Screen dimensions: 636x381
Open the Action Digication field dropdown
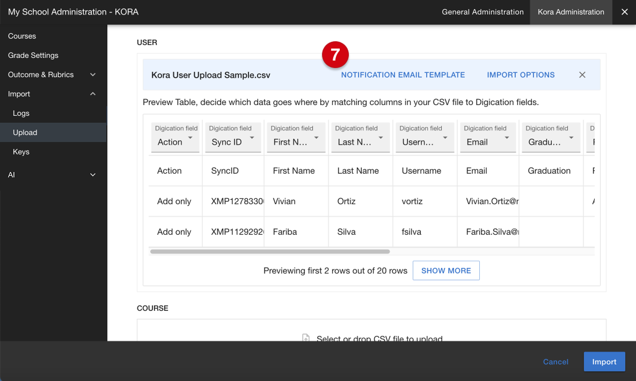pyautogui.click(x=175, y=137)
